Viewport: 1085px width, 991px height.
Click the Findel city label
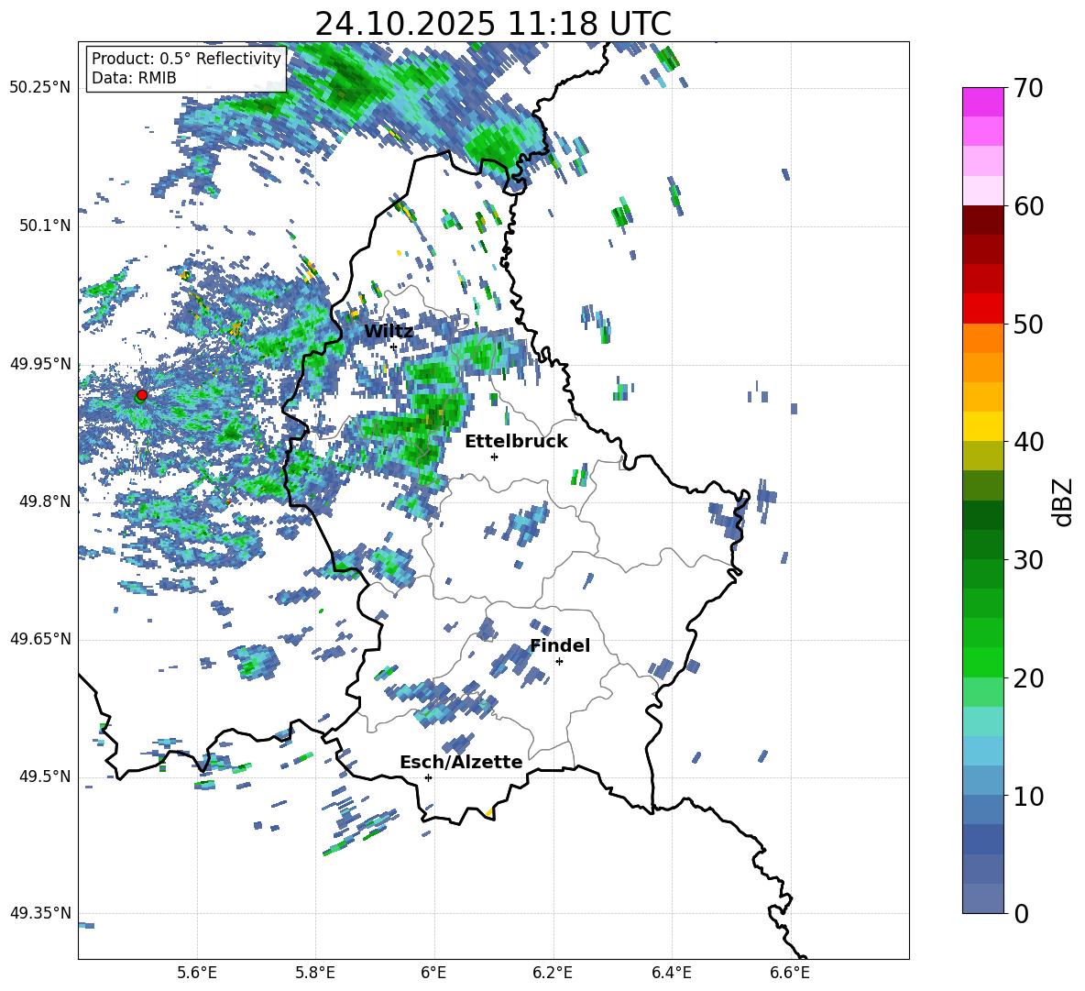click(560, 645)
